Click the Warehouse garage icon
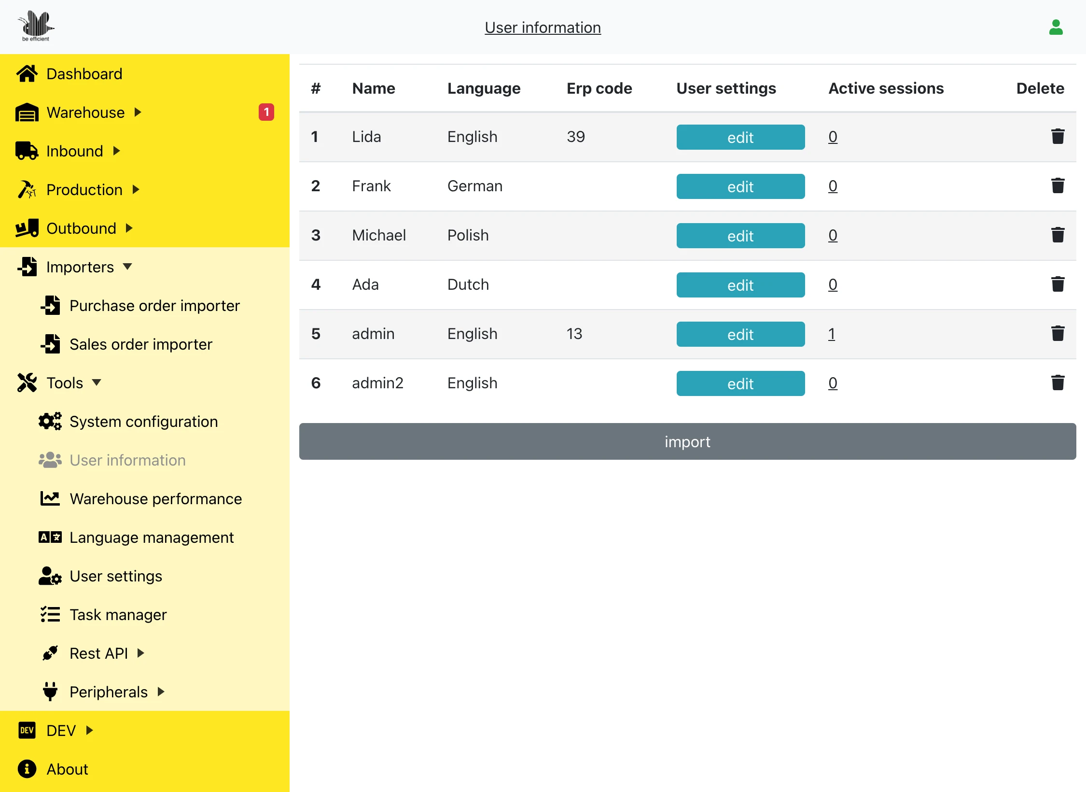Screen dimensions: 1086x792 (27, 112)
